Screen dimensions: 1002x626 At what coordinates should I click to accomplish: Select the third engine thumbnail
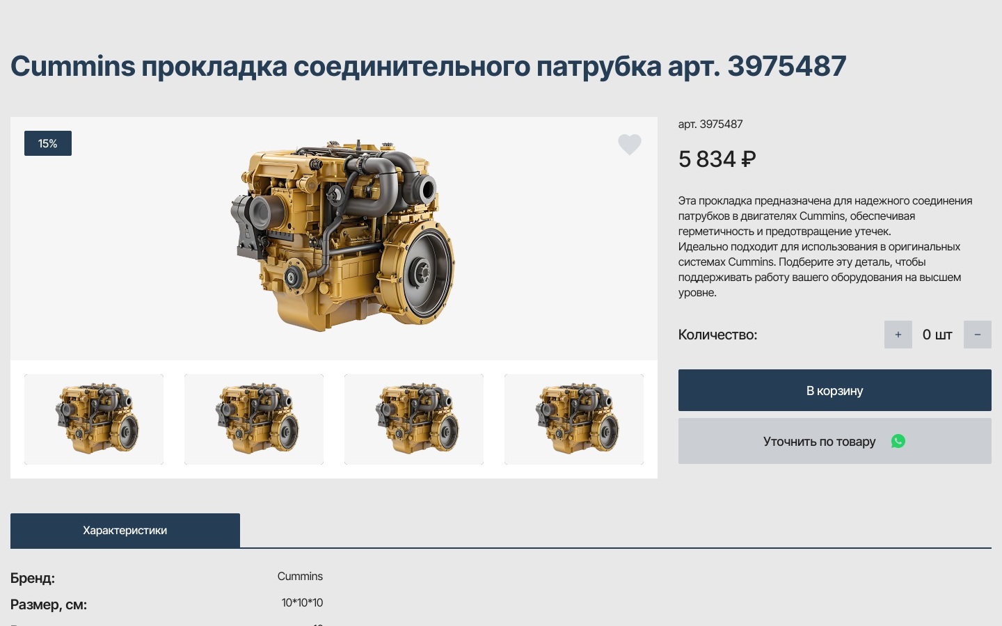click(414, 419)
